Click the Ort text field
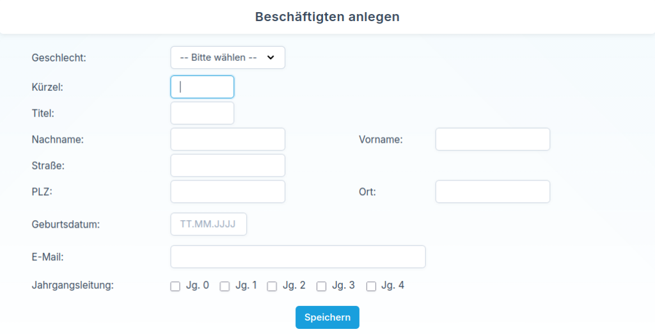The image size is (655, 334). (493, 191)
